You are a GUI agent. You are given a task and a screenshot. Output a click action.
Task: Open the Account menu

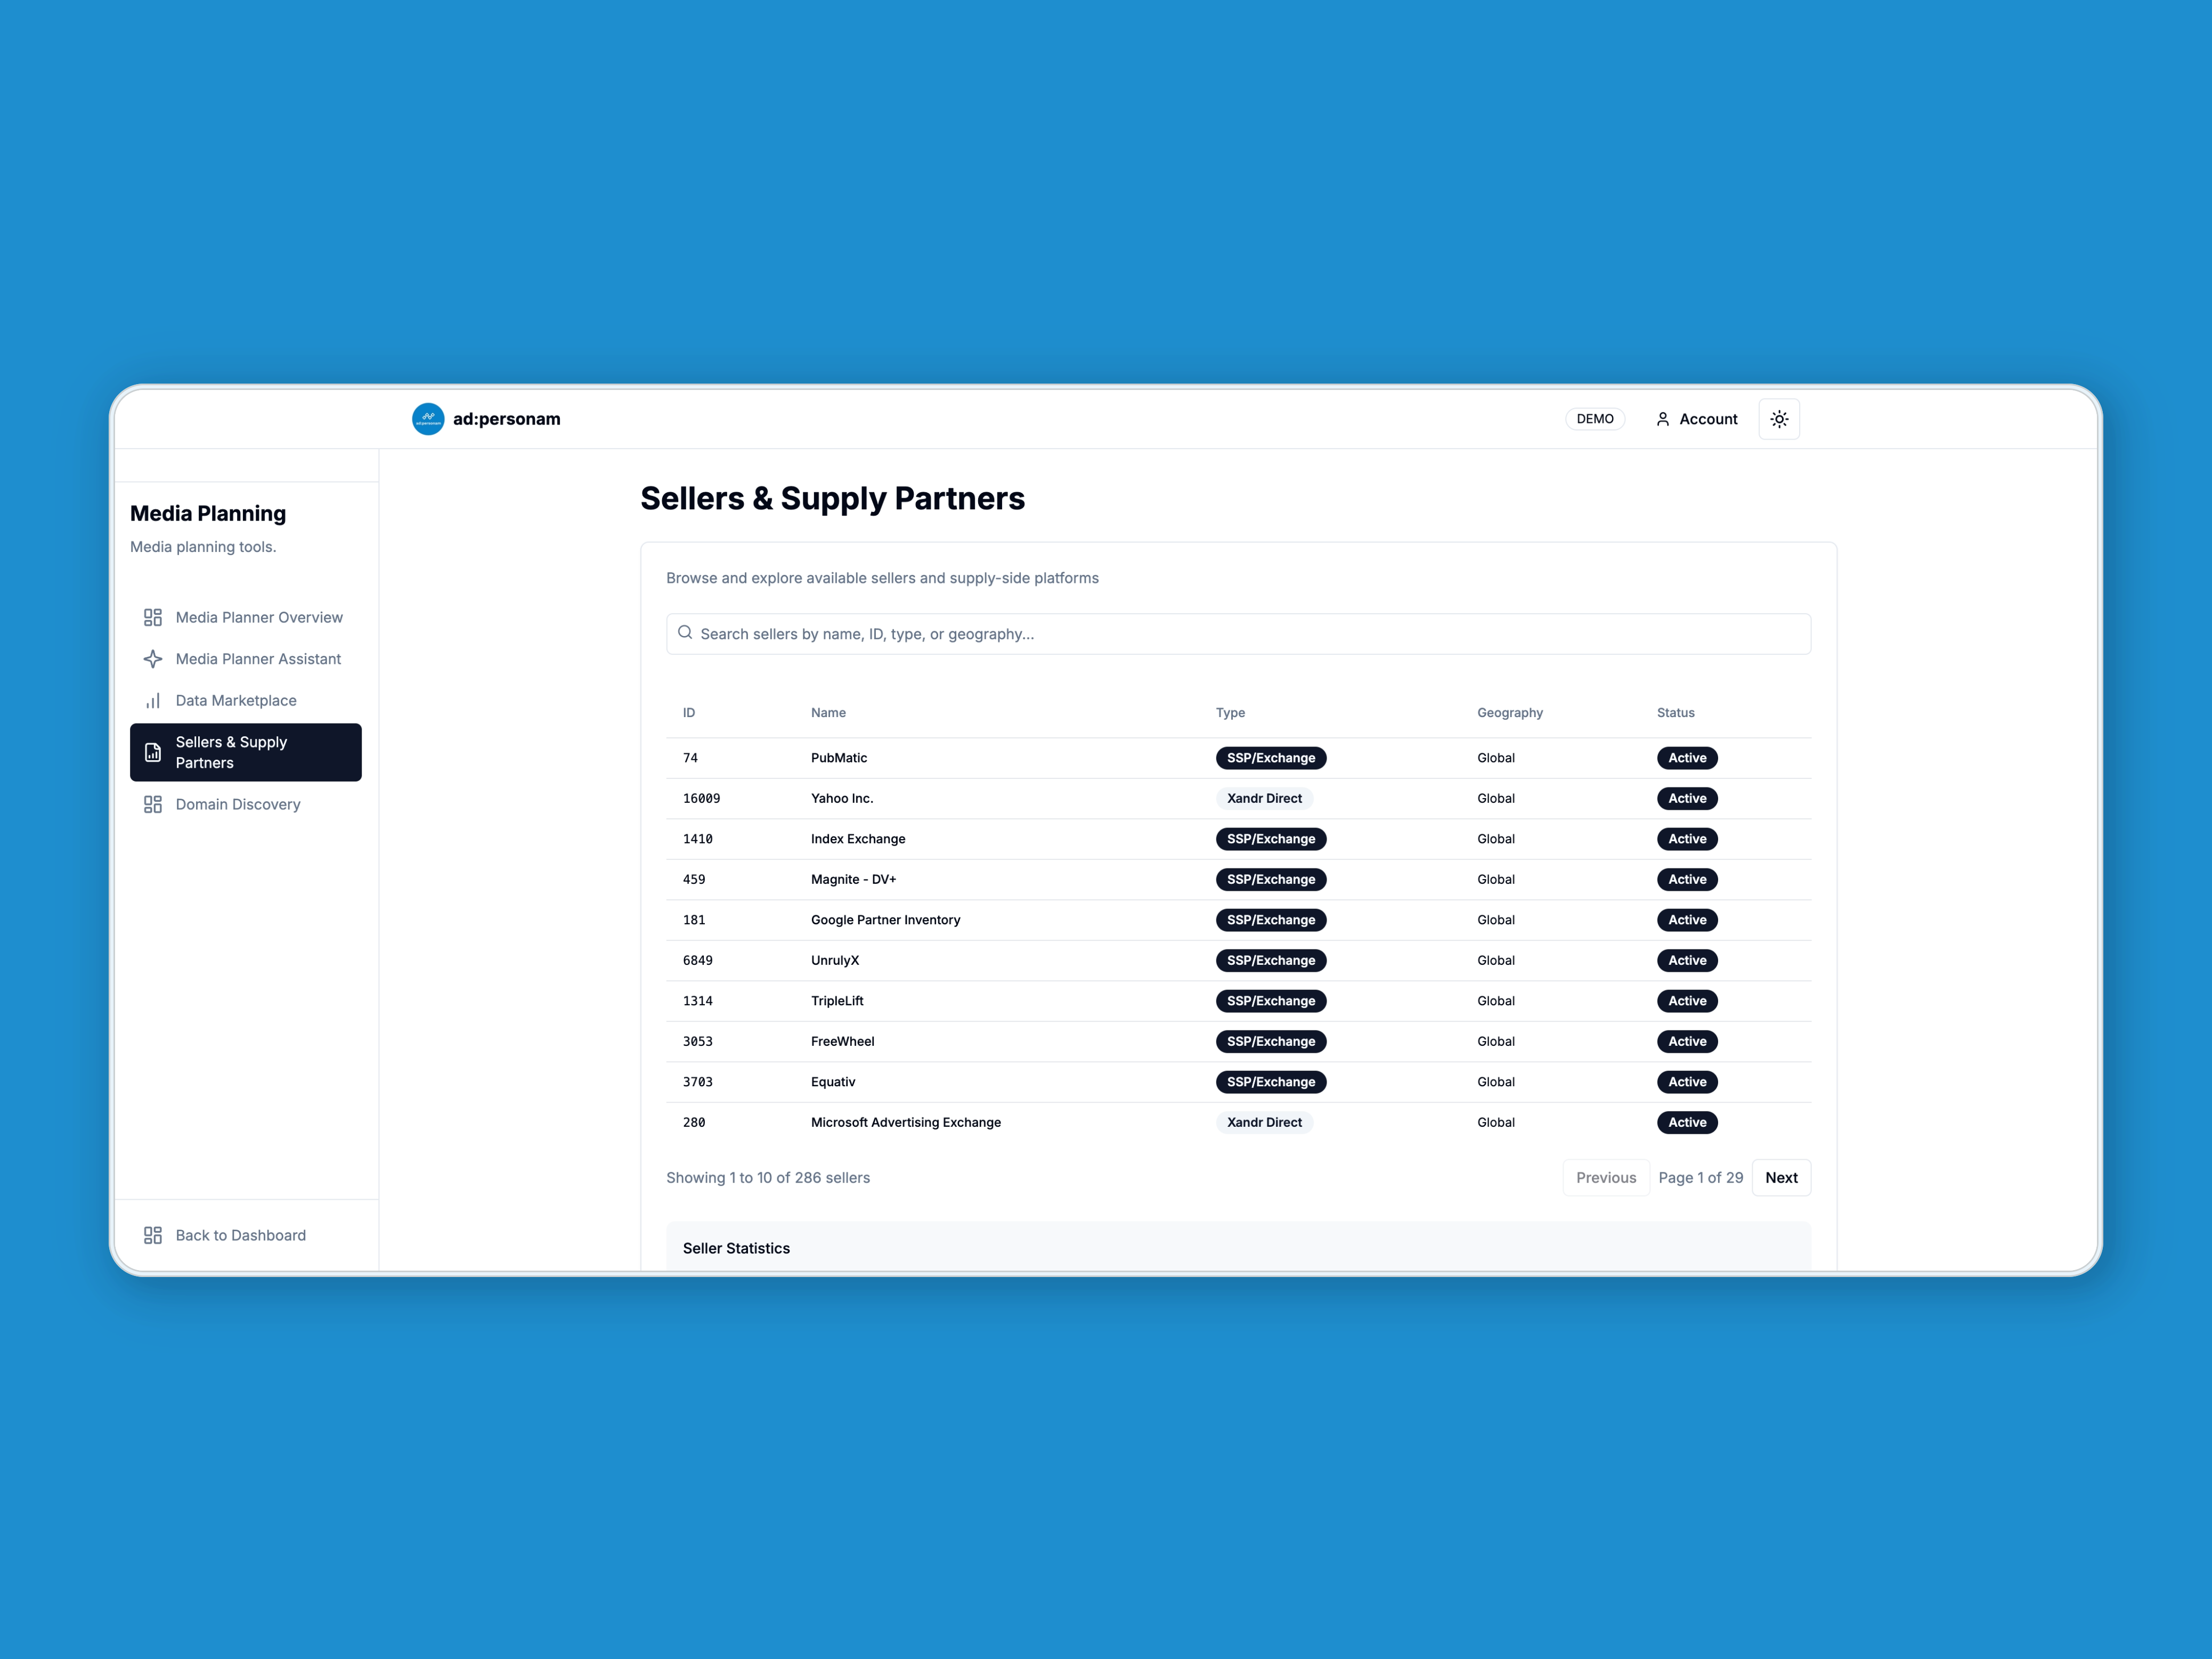point(1697,419)
